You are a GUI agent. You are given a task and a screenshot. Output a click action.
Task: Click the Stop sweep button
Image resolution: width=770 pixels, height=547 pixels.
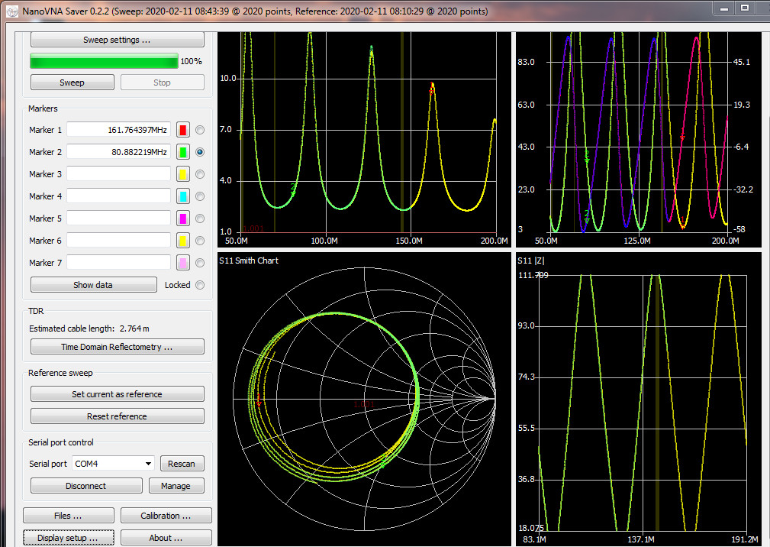162,83
